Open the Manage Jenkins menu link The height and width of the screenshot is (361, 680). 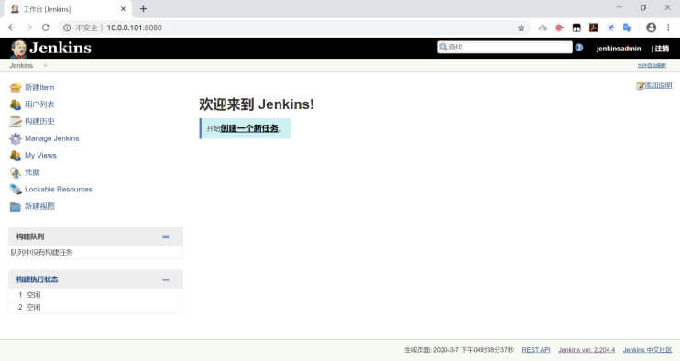[52, 138]
